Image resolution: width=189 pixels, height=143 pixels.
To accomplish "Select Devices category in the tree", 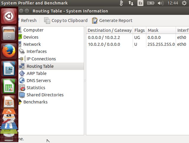I will (x=31, y=37).
